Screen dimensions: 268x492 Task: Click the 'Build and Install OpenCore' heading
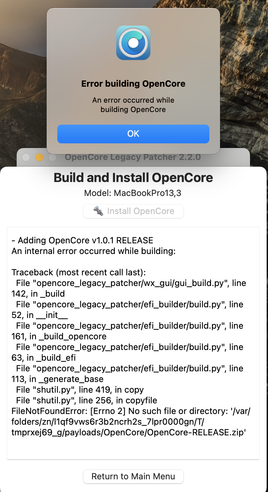tap(133, 178)
